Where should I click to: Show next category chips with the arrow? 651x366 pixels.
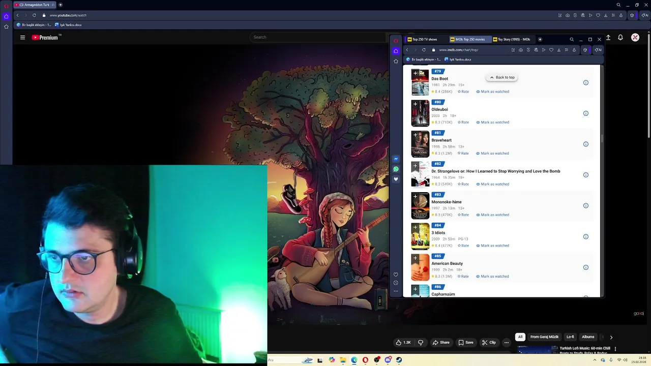click(611, 337)
